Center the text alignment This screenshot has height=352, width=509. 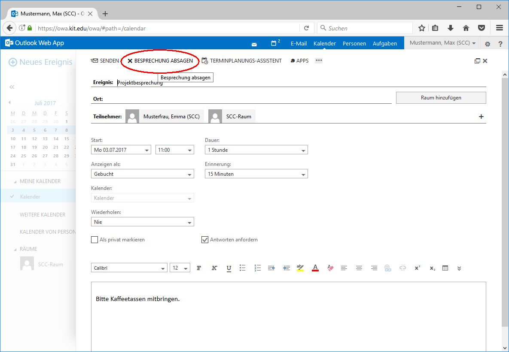pos(359,268)
